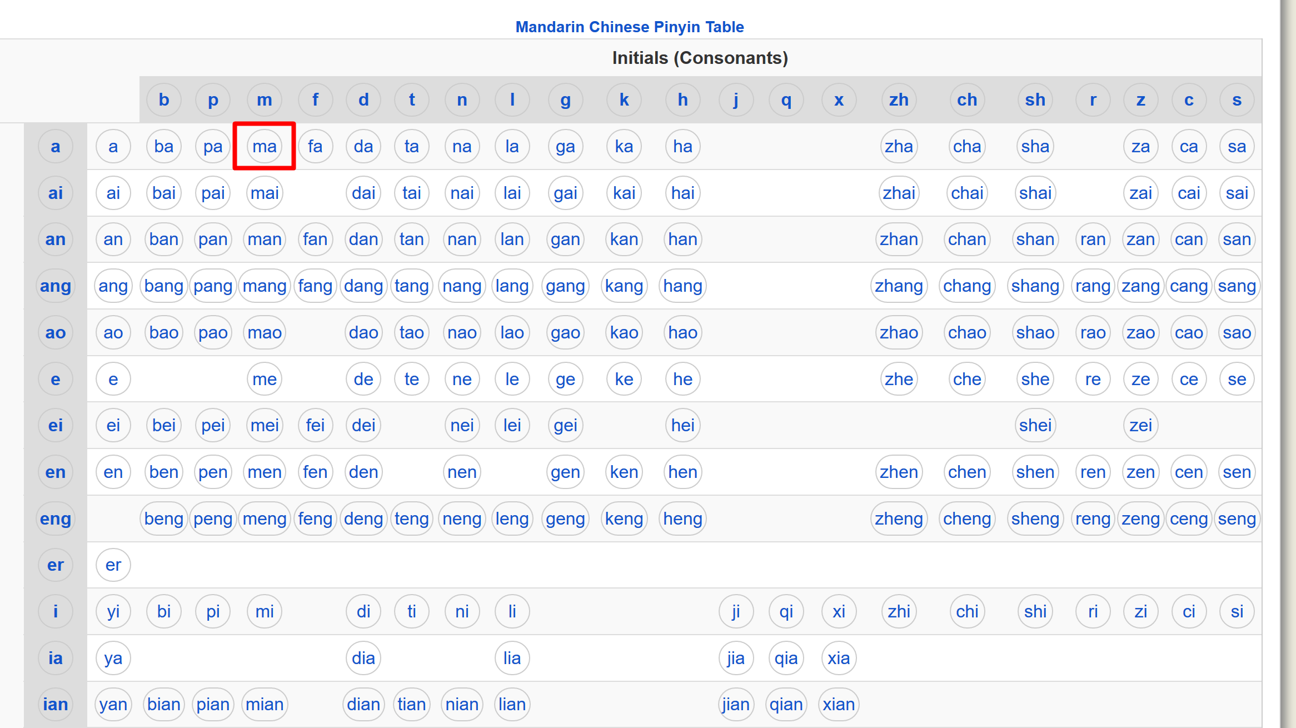Screen dimensions: 1296x728
Task: Click the 'shei' syllable button
Action: click(1035, 425)
